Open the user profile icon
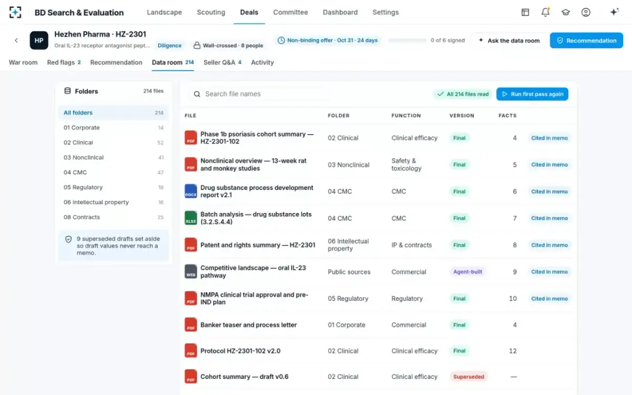Viewport: 632px width, 395px height. [x=586, y=12]
